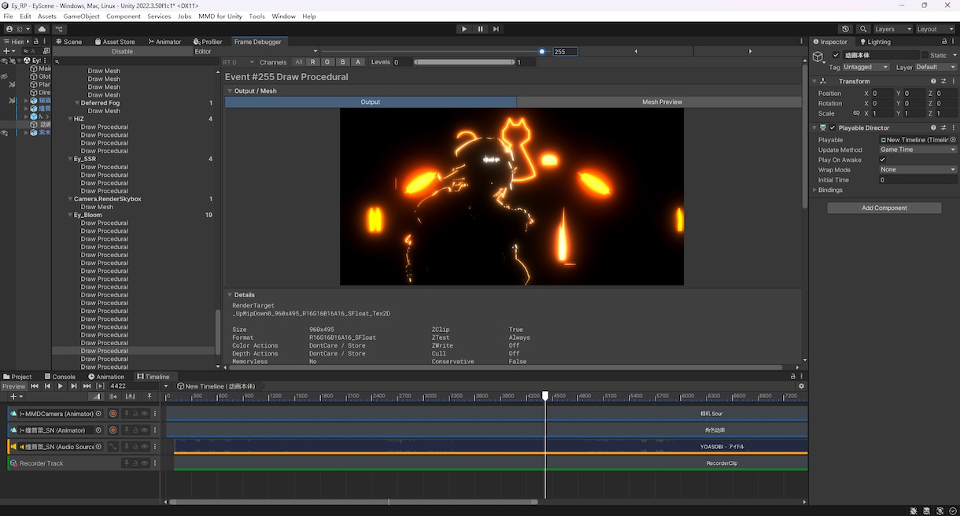
Task: Open the Wrap Mode dropdown
Action: click(918, 170)
